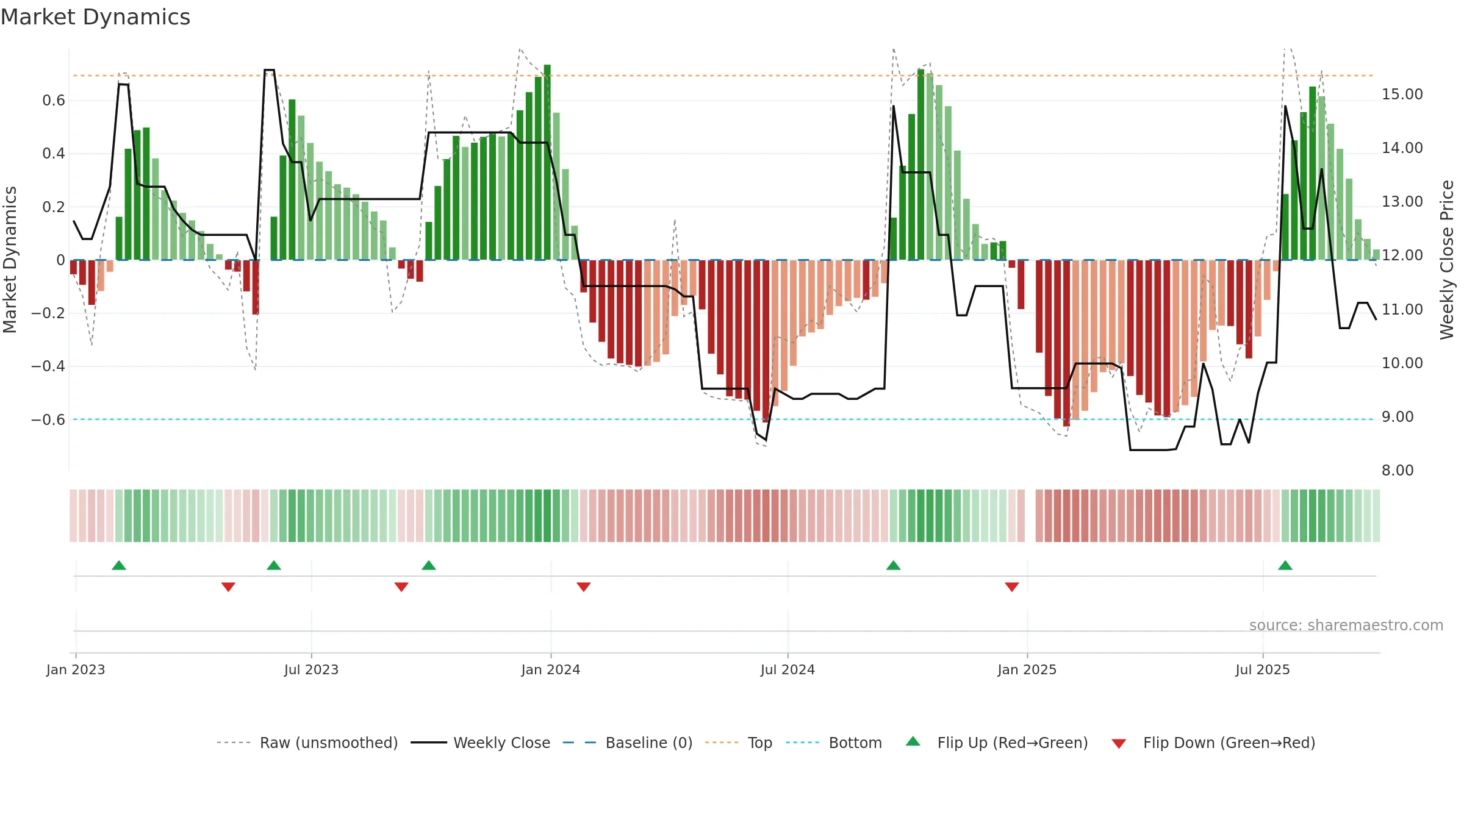This screenshot has width=1464, height=823.
Task: Click the 12.00 price axis label
Action: [1402, 255]
